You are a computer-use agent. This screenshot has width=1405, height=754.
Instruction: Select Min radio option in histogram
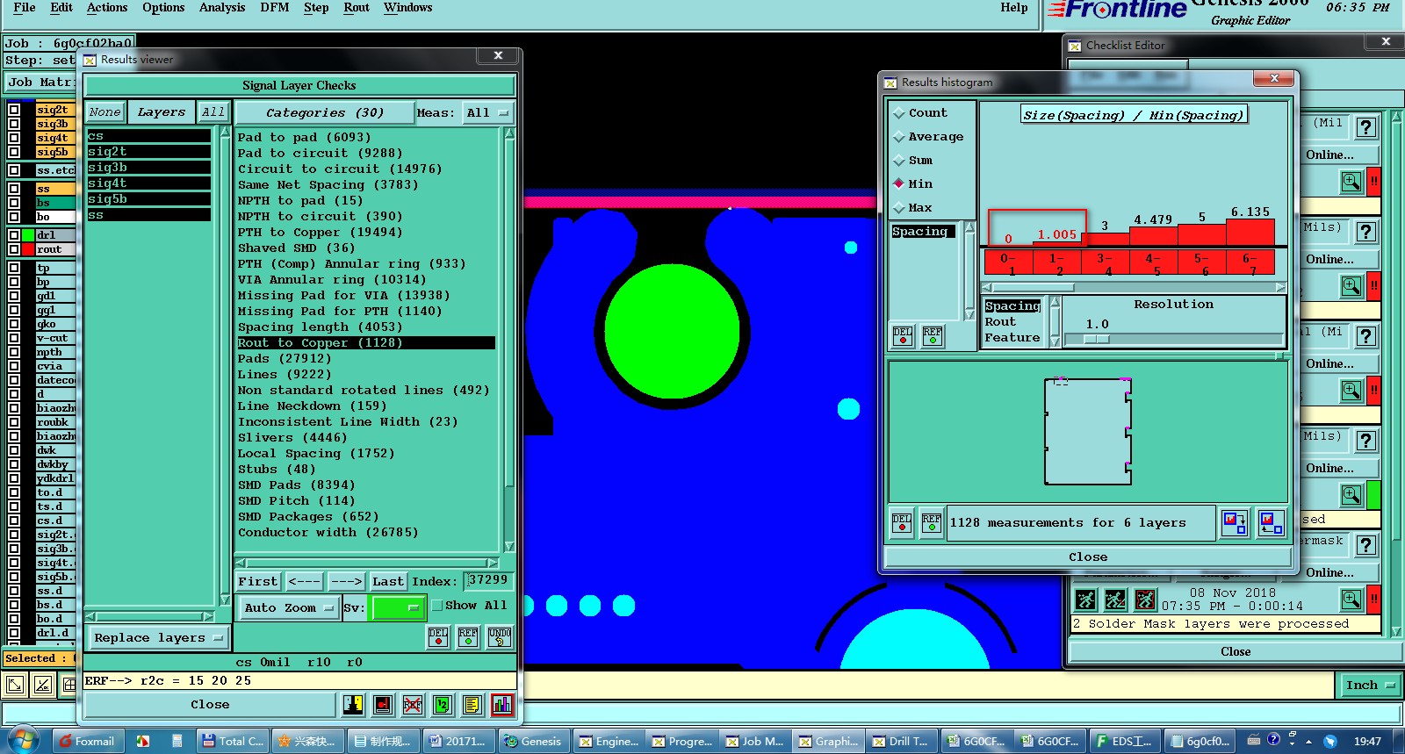(x=899, y=183)
